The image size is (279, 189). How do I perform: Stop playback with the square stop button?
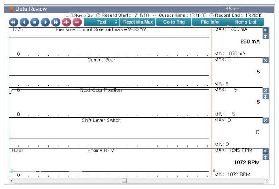(x=35, y=22)
